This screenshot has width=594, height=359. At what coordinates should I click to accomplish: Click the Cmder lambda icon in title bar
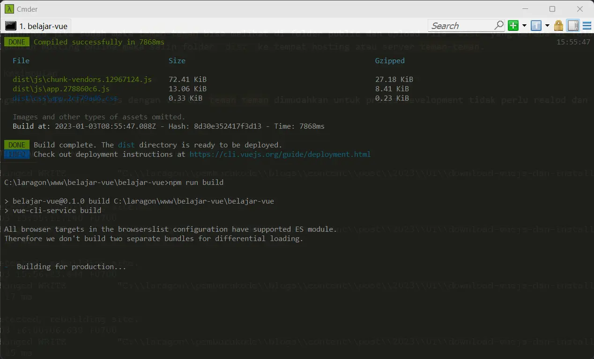9,9
